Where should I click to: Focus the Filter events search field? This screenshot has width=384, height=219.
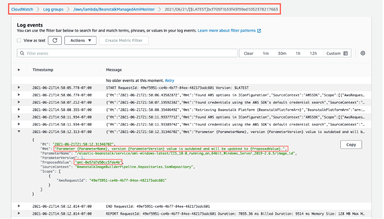pos(127,53)
